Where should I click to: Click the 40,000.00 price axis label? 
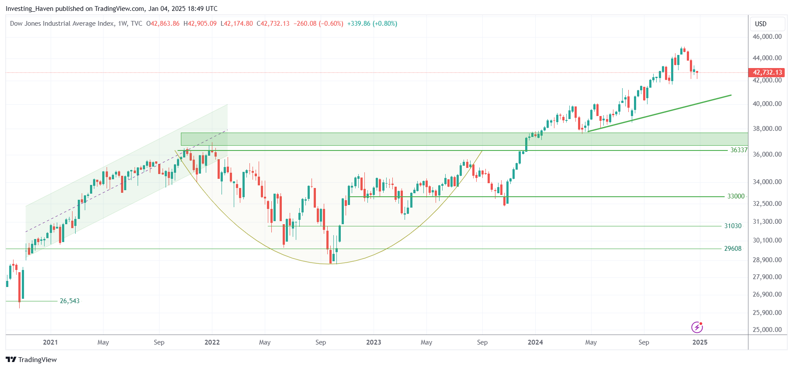(767, 104)
